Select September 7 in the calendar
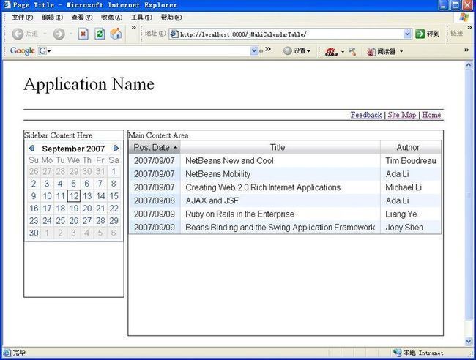This screenshot has height=360, width=476. (100, 184)
